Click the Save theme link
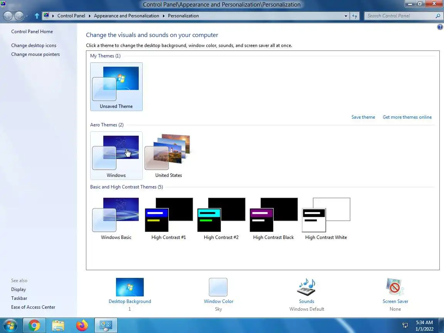The width and height of the screenshot is (444, 333). 363,117
